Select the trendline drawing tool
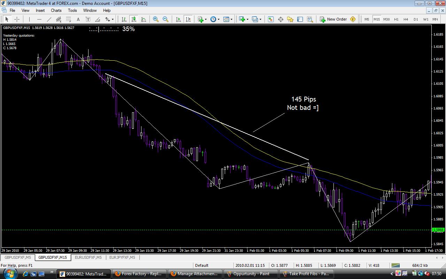The image size is (446, 279). coord(49,19)
